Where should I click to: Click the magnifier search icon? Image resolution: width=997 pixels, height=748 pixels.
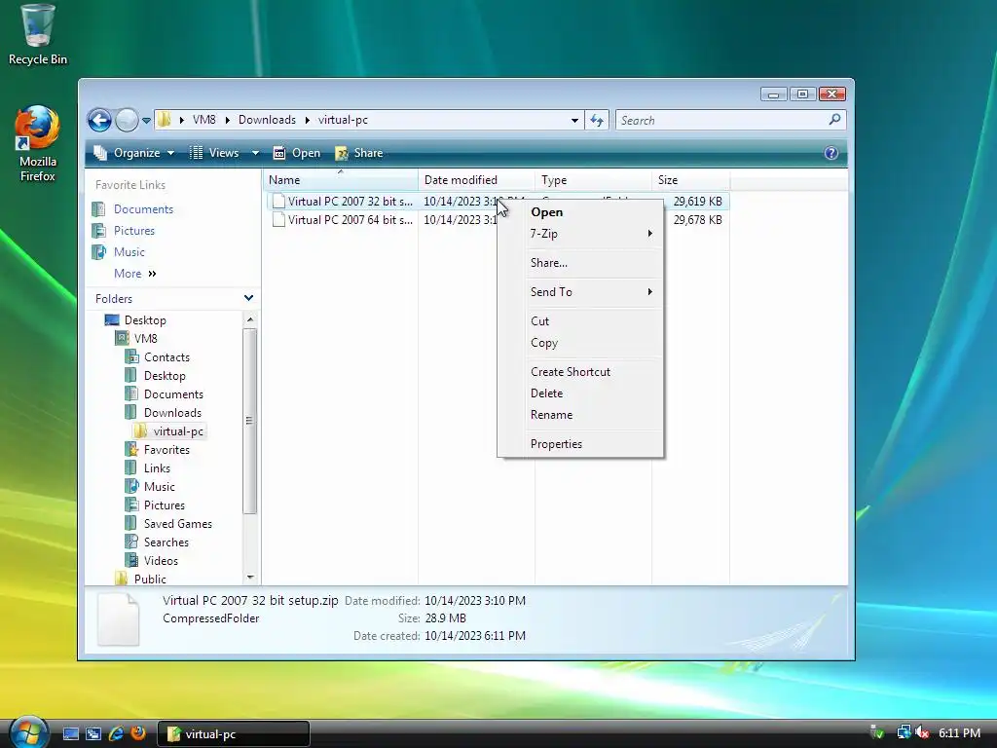click(x=834, y=120)
